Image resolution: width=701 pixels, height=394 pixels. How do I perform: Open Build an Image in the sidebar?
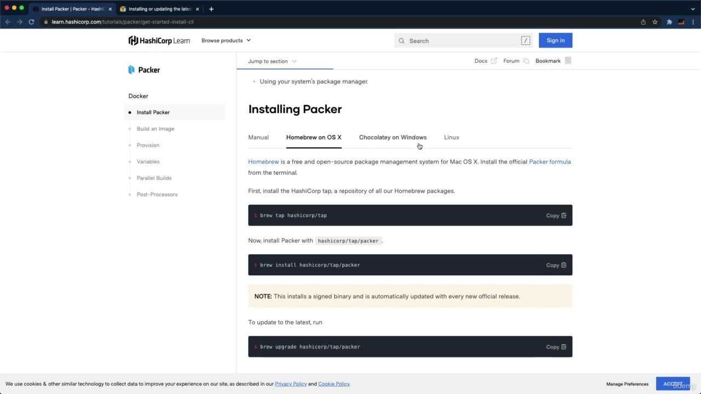pos(156,129)
